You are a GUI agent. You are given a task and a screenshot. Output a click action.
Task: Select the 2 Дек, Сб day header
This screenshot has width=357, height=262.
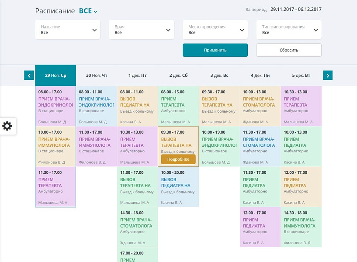tap(178, 76)
